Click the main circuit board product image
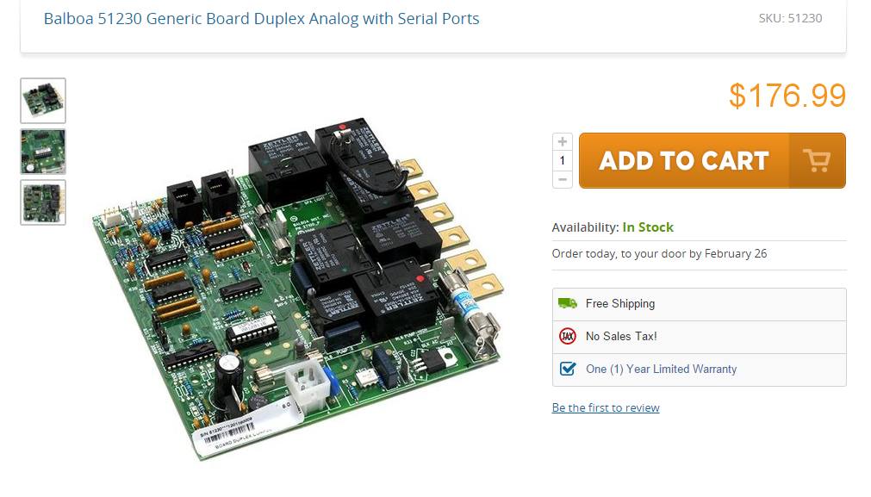Viewport: 871px width, 497px height. click(x=298, y=289)
